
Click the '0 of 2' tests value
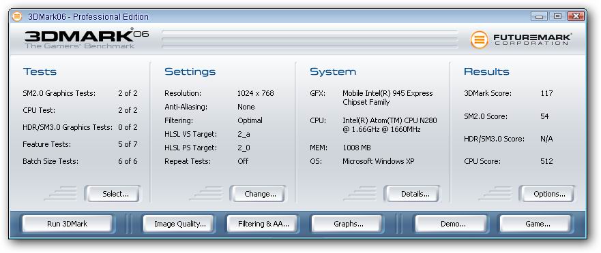(128, 127)
